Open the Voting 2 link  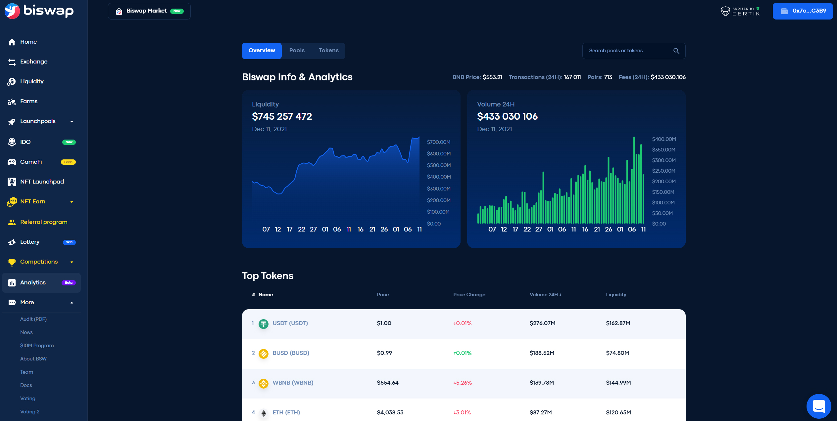(29, 412)
